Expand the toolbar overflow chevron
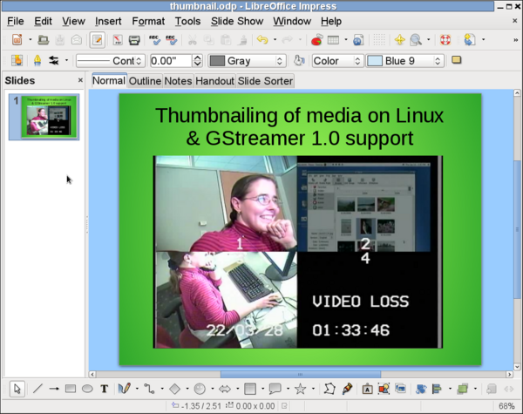Screen dimensions: 523x414 pyautogui.click(x=516, y=40)
